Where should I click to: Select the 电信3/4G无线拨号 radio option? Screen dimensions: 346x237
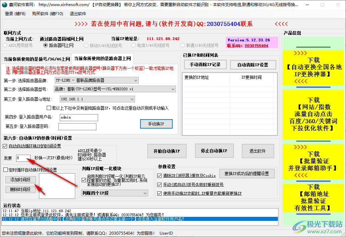[133, 45]
